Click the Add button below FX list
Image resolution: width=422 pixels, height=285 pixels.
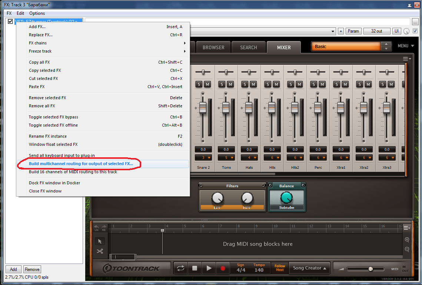pyautogui.click(x=13, y=269)
